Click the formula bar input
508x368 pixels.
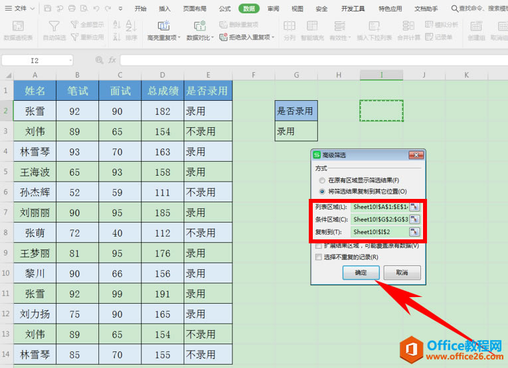coord(314,60)
